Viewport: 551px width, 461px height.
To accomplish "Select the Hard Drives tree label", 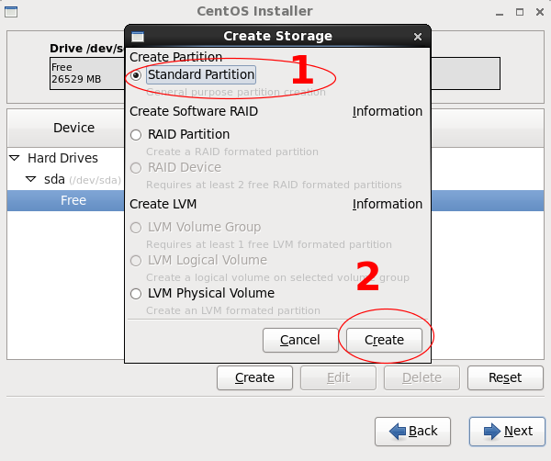I will [62, 158].
